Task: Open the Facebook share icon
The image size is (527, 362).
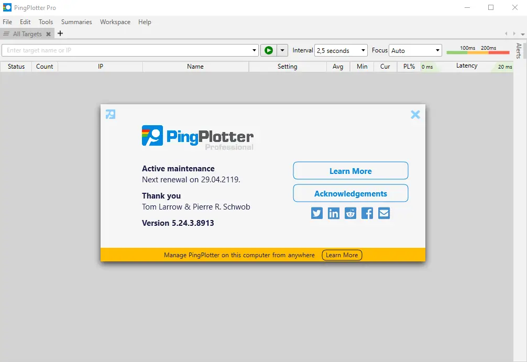Action: [x=367, y=213]
